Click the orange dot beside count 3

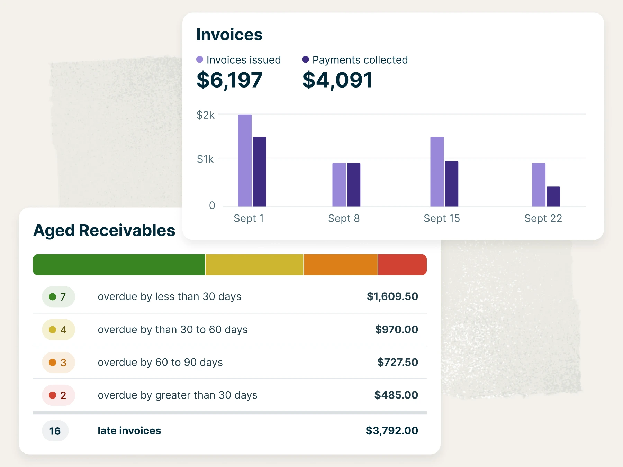pos(52,363)
